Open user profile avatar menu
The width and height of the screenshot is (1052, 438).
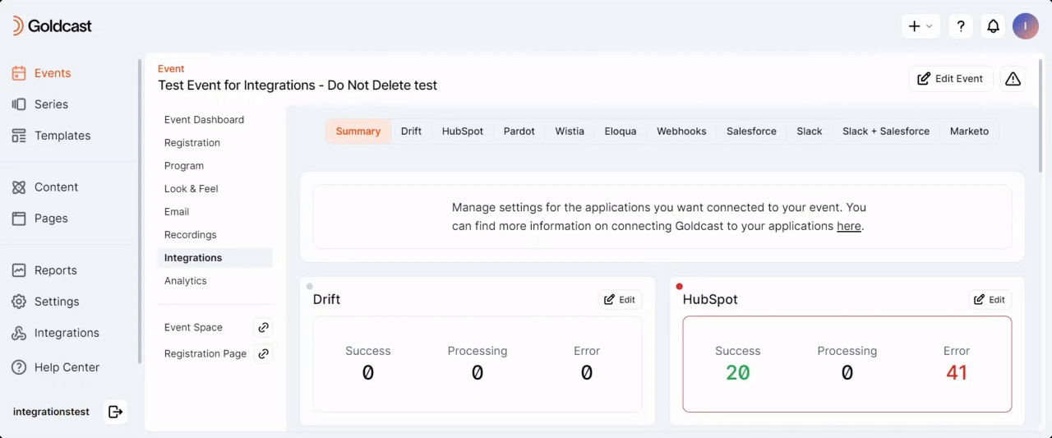coord(1025,26)
